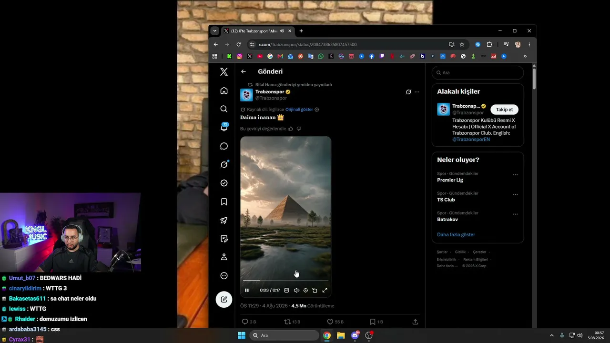Open a new Chrome tab
610x343 pixels.
[x=301, y=31]
